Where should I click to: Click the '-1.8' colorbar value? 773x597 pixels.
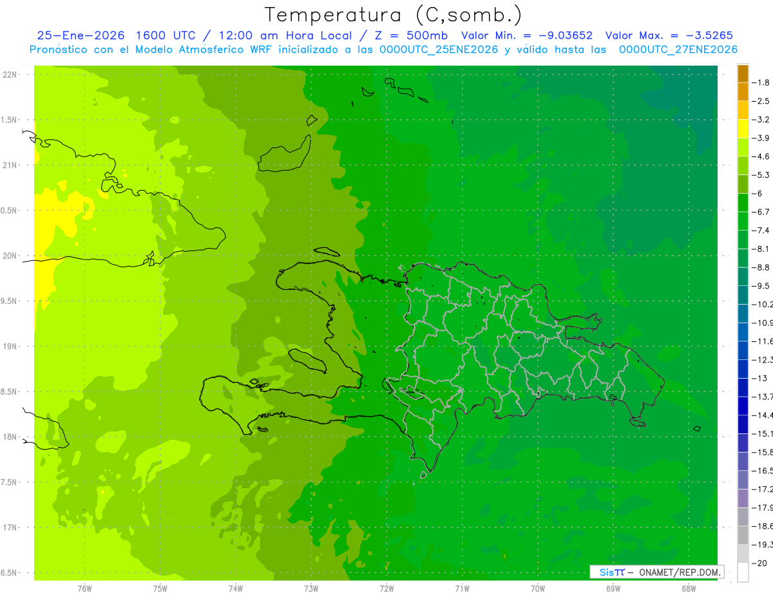761,82
